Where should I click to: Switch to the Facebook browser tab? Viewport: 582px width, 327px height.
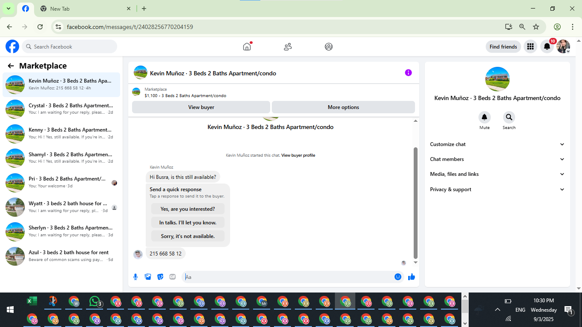[26, 9]
